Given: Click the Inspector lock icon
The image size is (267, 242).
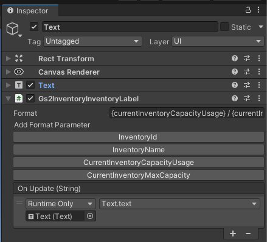Looking at the screenshot, I should pos(248,10).
